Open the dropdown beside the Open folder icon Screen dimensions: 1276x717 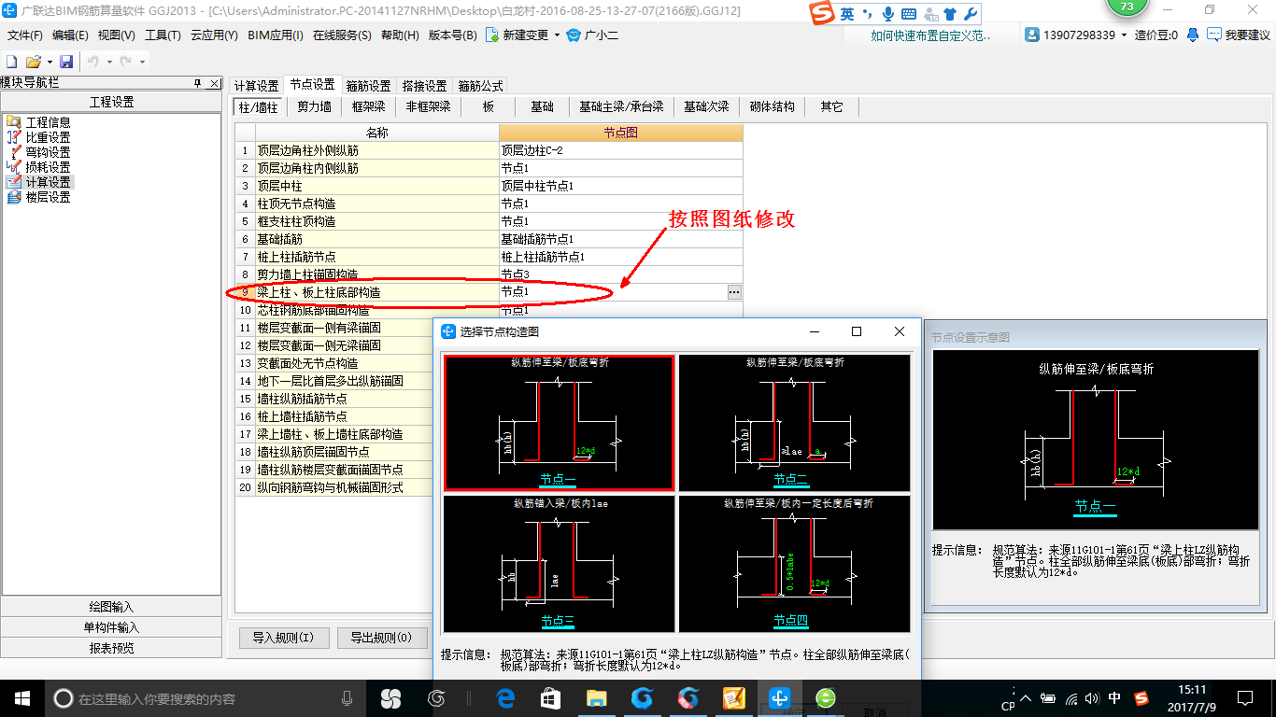[49, 62]
